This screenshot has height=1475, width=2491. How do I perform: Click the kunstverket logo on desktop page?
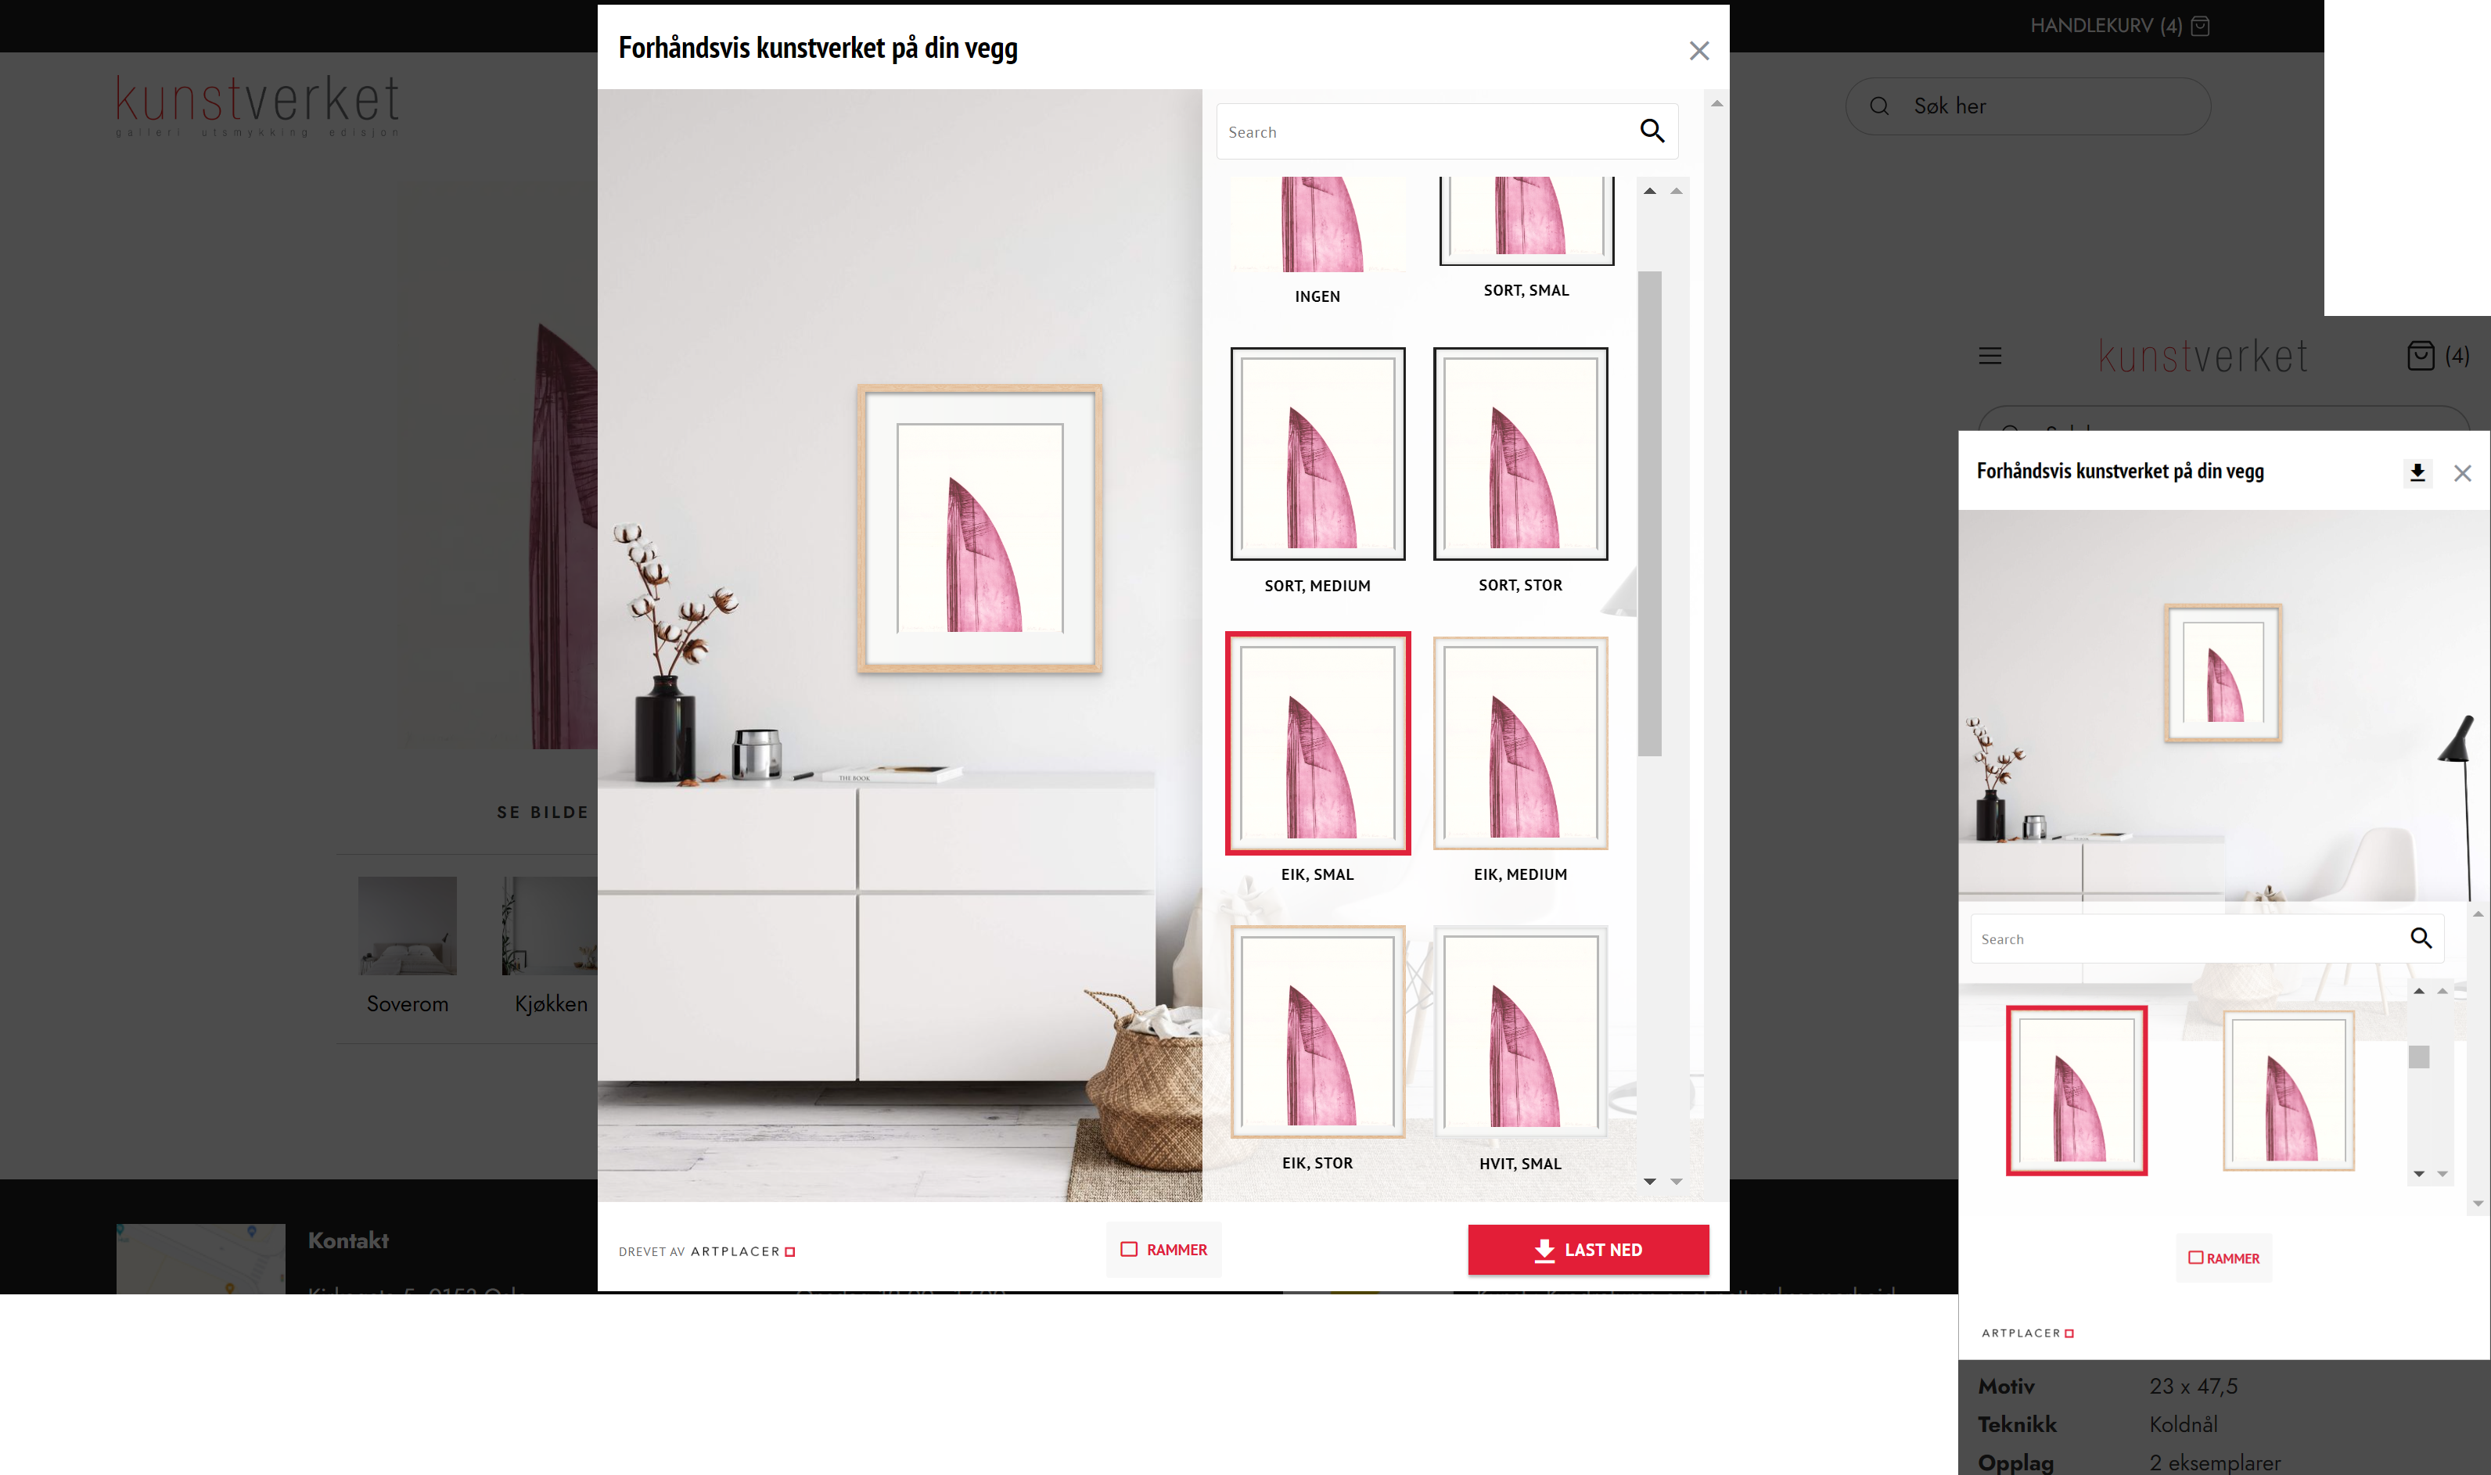257,104
